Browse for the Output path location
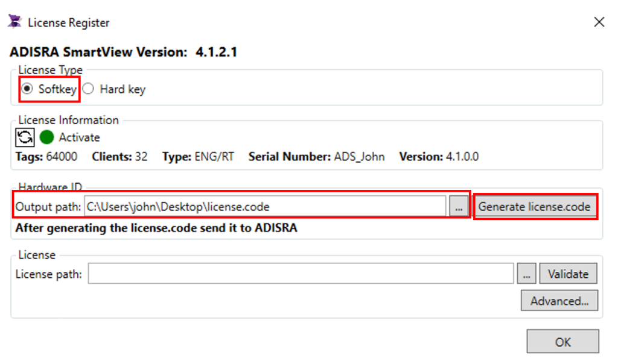 point(459,207)
